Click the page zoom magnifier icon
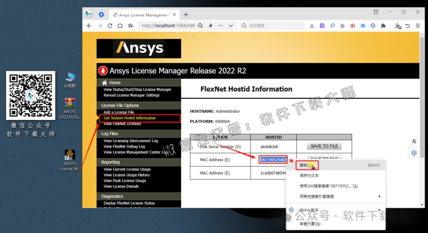 200,25
